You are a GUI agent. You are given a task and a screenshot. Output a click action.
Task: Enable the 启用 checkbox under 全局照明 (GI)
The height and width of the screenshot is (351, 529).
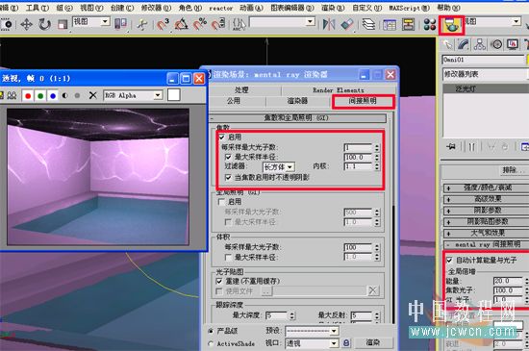click(221, 202)
